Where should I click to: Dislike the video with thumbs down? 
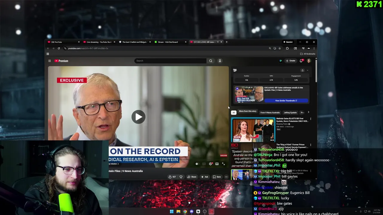point(181,177)
